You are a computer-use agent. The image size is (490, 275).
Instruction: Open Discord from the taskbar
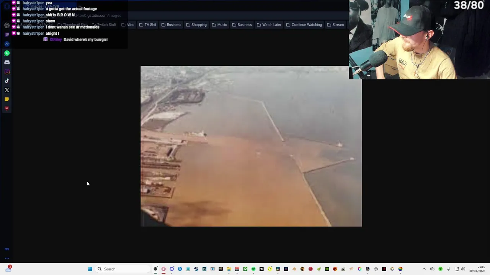click(171, 269)
